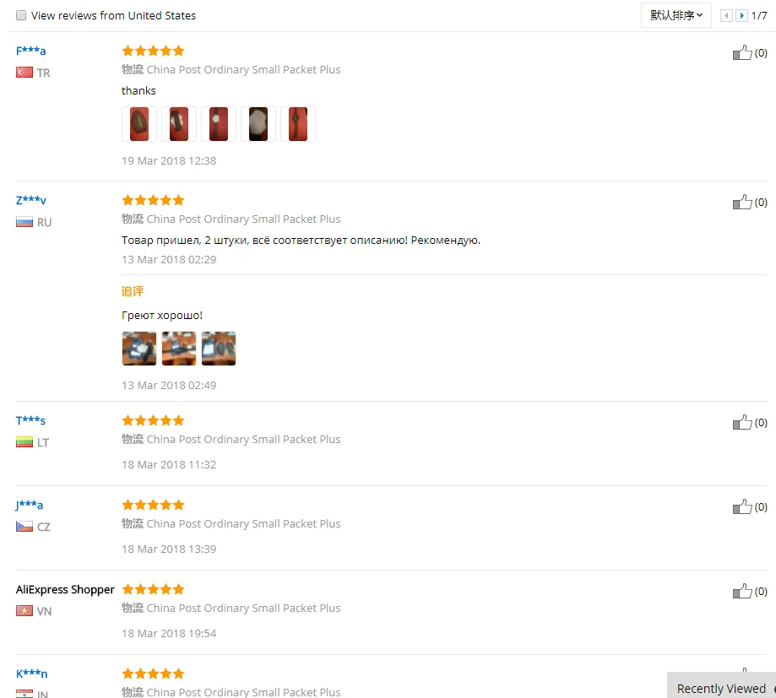
Task: Give thumbs-up to J***a's review
Action: click(742, 506)
